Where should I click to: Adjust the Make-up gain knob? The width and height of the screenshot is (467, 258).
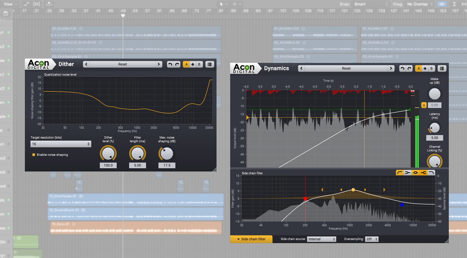[x=434, y=94]
